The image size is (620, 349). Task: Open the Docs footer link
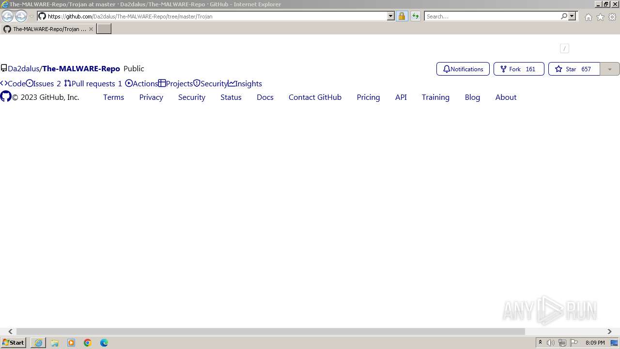265,97
